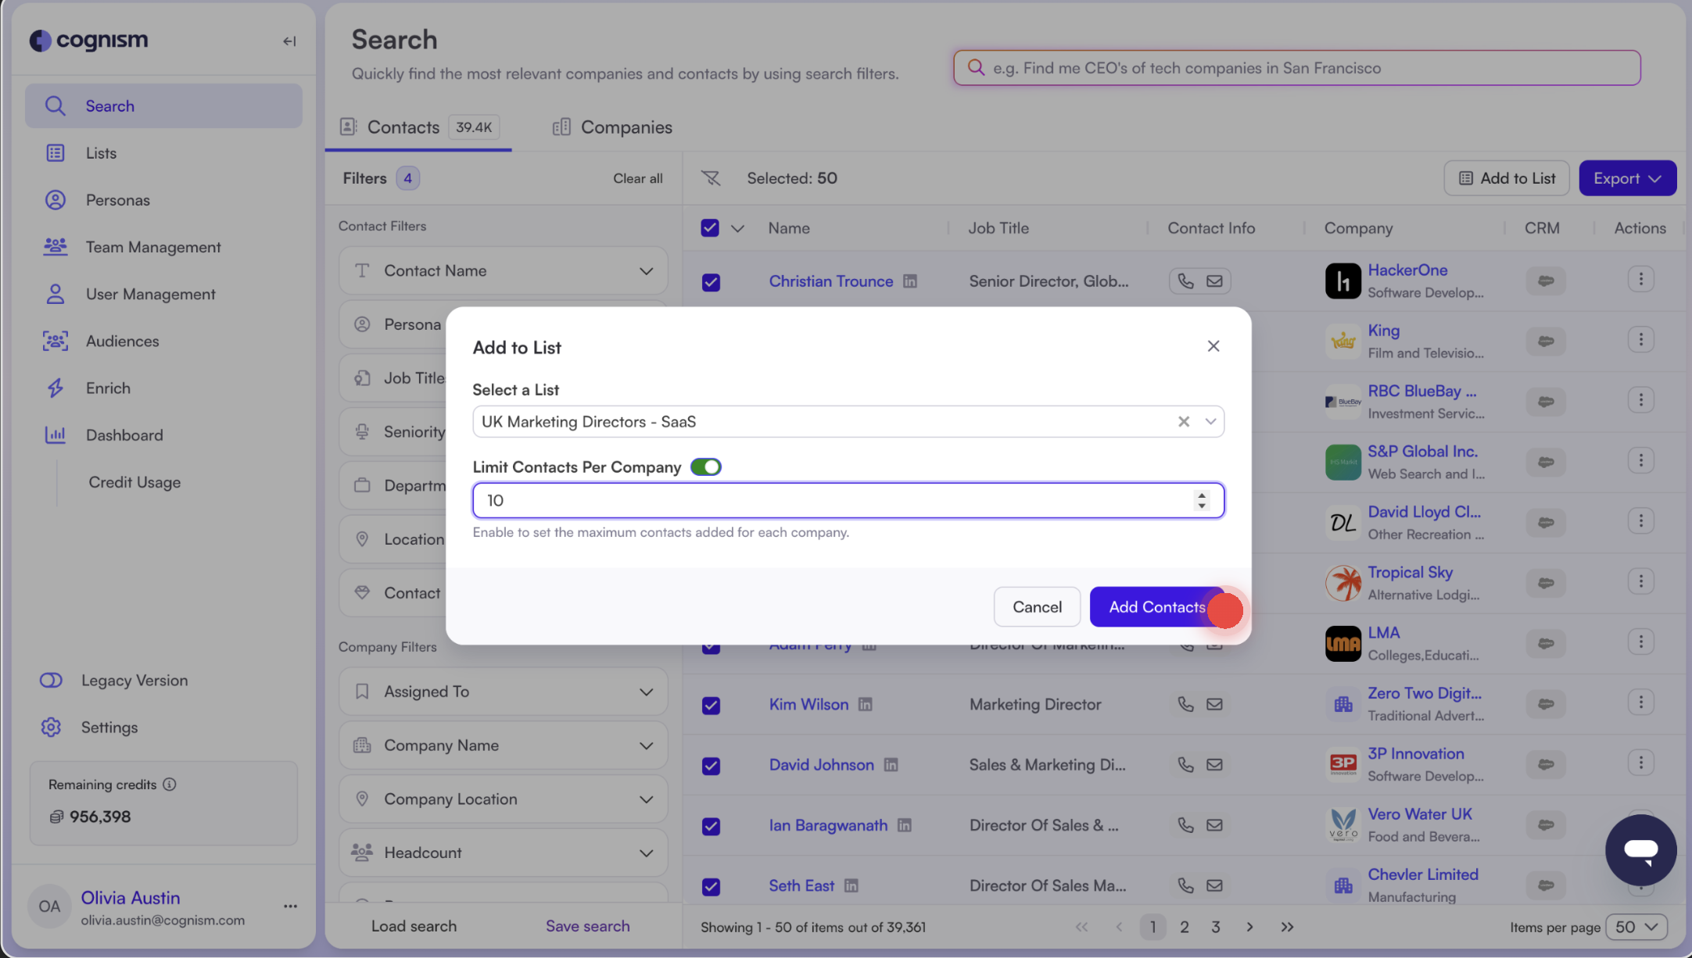
Task: Open Team Management from the sidebar
Action: coord(153,247)
